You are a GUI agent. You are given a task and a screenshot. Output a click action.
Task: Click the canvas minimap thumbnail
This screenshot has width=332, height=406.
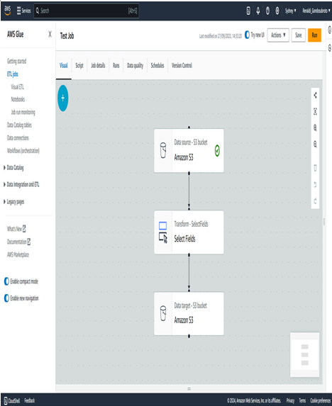click(304, 355)
